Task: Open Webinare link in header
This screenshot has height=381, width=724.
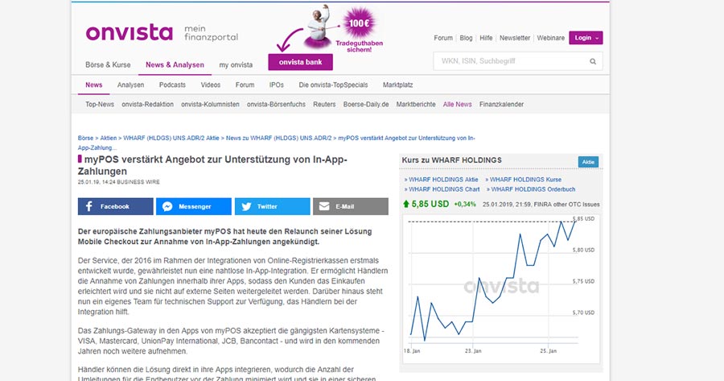Action: coord(551,38)
